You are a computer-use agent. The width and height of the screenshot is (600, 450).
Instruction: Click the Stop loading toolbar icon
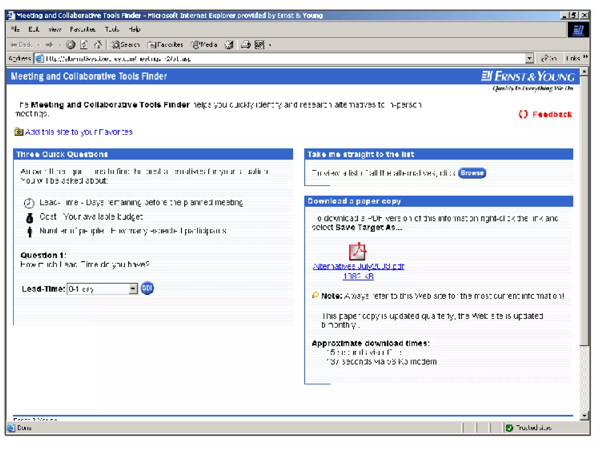[x=70, y=45]
